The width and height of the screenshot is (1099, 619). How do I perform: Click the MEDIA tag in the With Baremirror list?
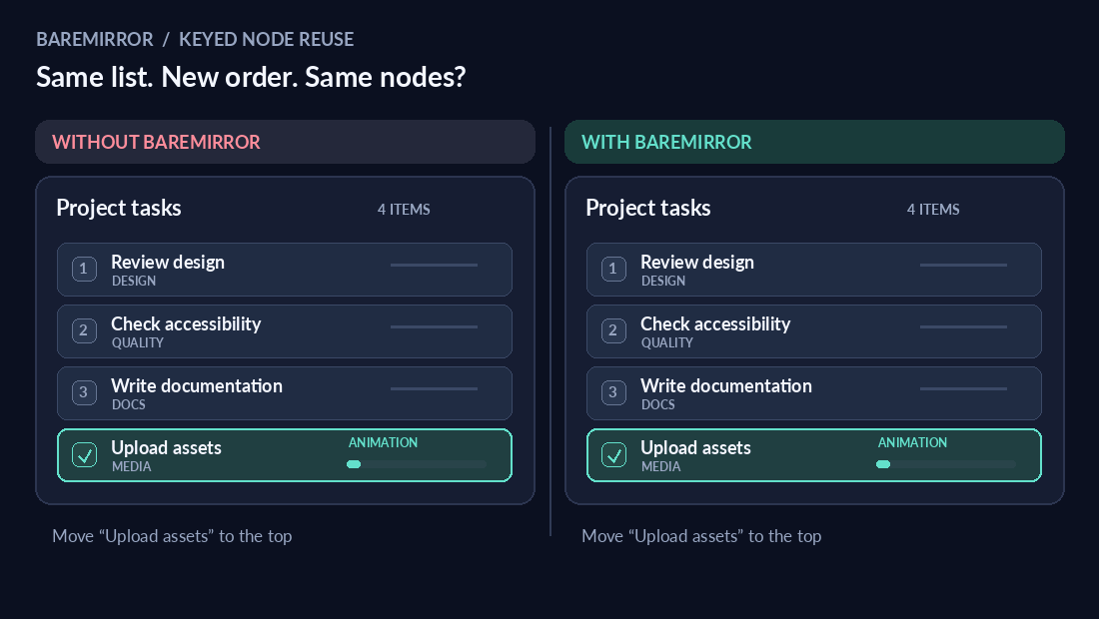click(661, 466)
